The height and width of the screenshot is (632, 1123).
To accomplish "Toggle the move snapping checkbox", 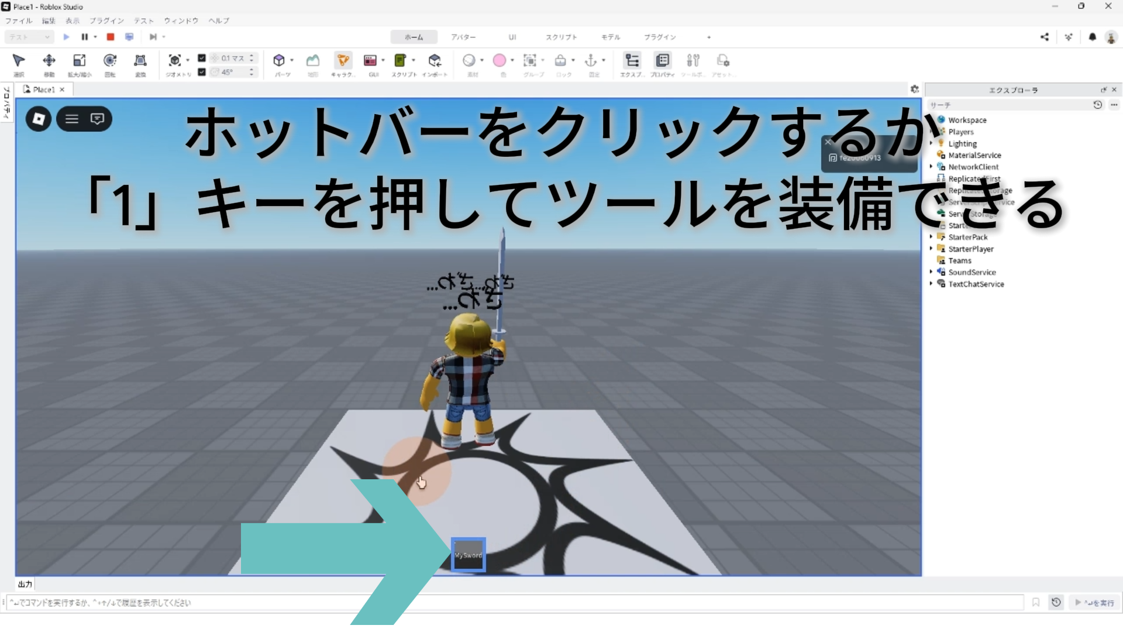I will point(202,58).
